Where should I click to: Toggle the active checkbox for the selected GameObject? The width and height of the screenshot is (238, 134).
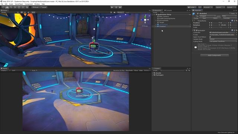click(197, 13)
